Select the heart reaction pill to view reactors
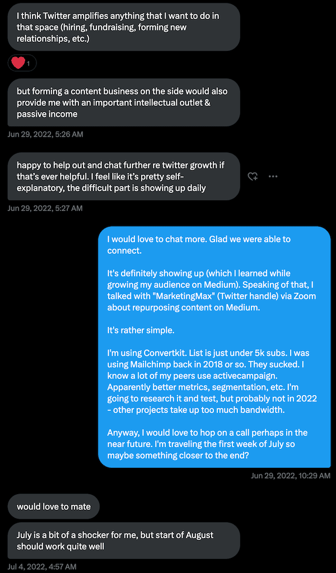Screen dimensions: 336x573 [x=21, y=63]
